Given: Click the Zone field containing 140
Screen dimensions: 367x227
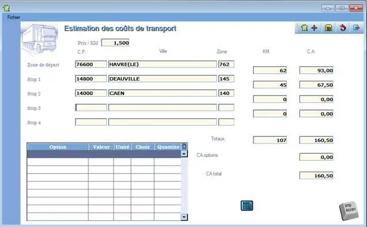Looking at the screenshot, I should point(226,93).
